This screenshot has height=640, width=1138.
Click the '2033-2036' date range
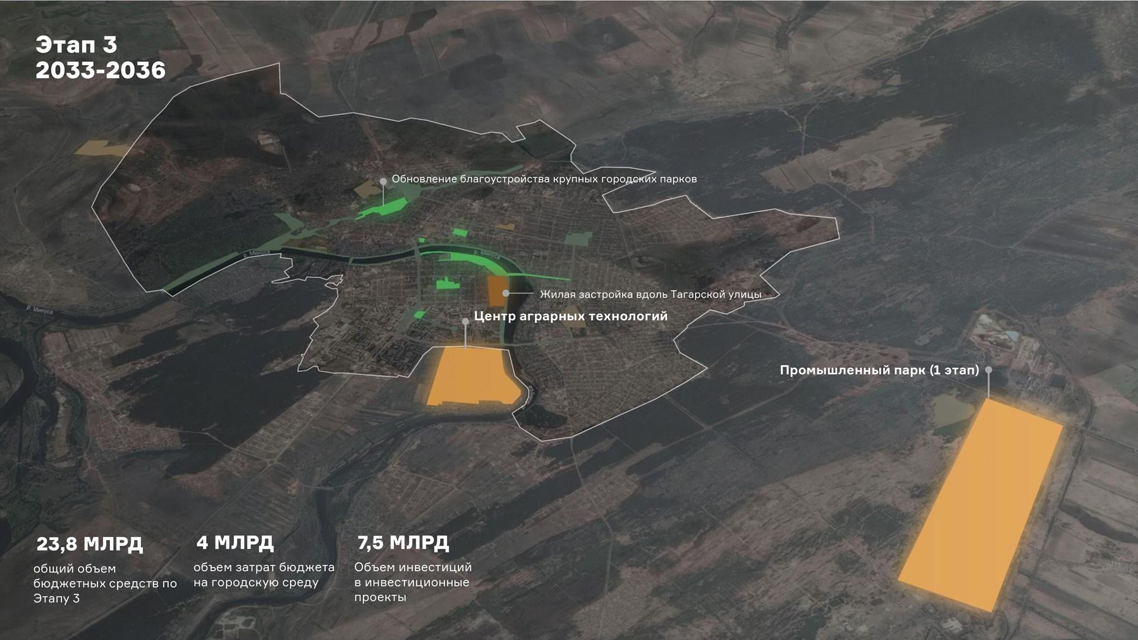click(101, 71)
